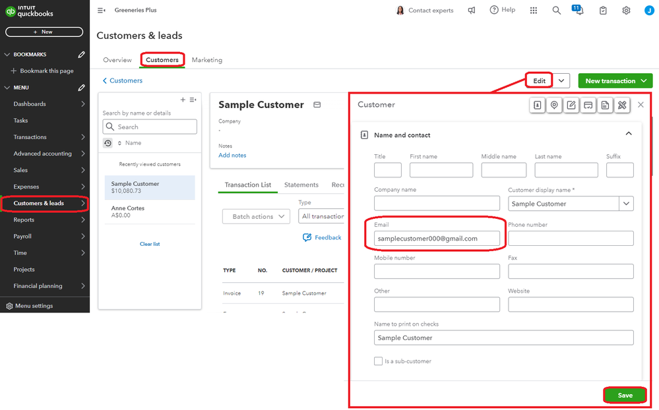Click the megaphone announcements icon
The height and width of the screenshot is (410, 659).
click(472, 11)
